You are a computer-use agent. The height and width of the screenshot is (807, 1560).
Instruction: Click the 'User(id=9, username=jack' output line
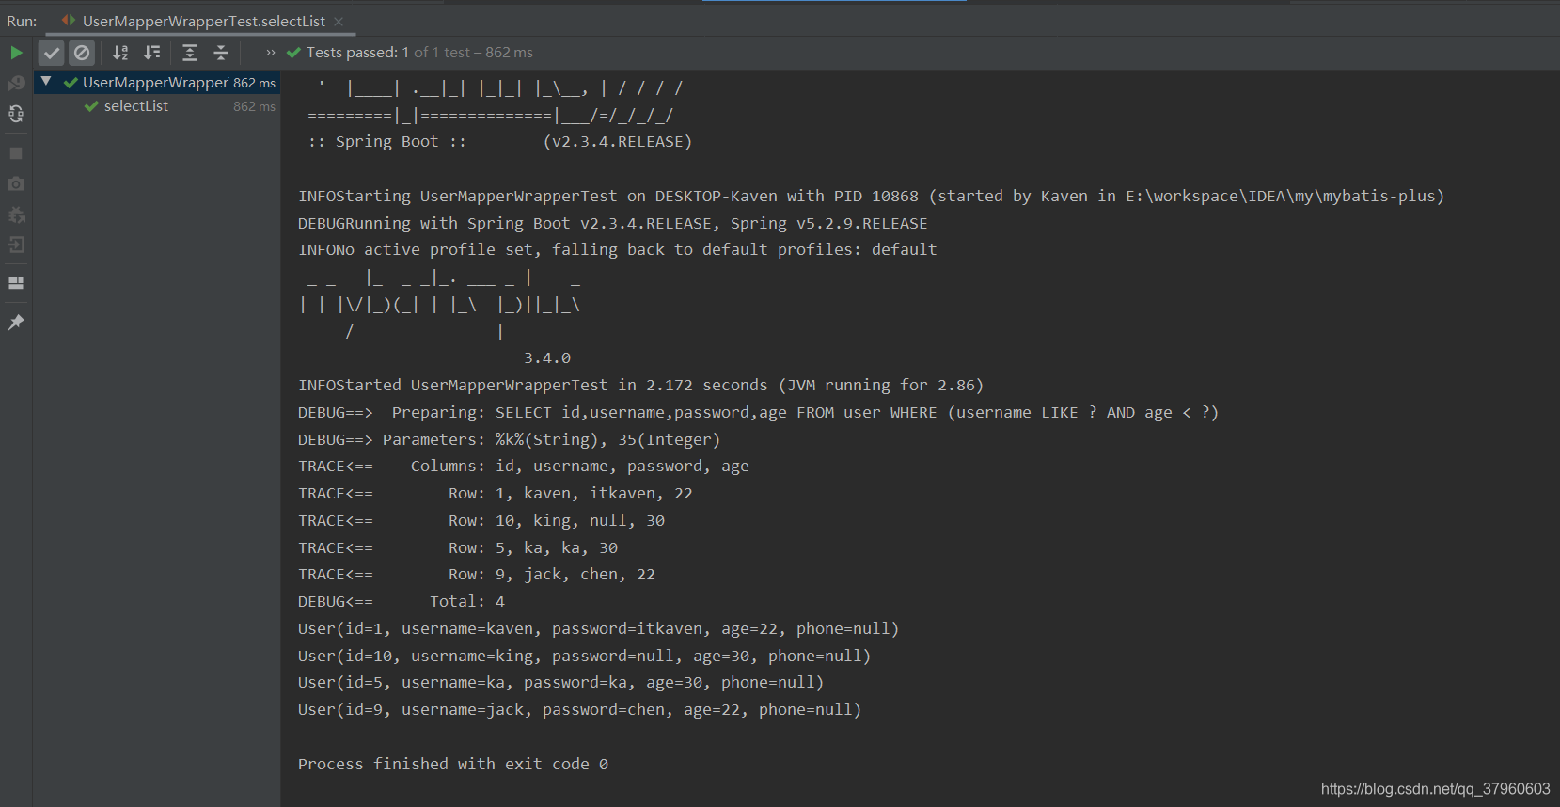click(x=579, y=709)
